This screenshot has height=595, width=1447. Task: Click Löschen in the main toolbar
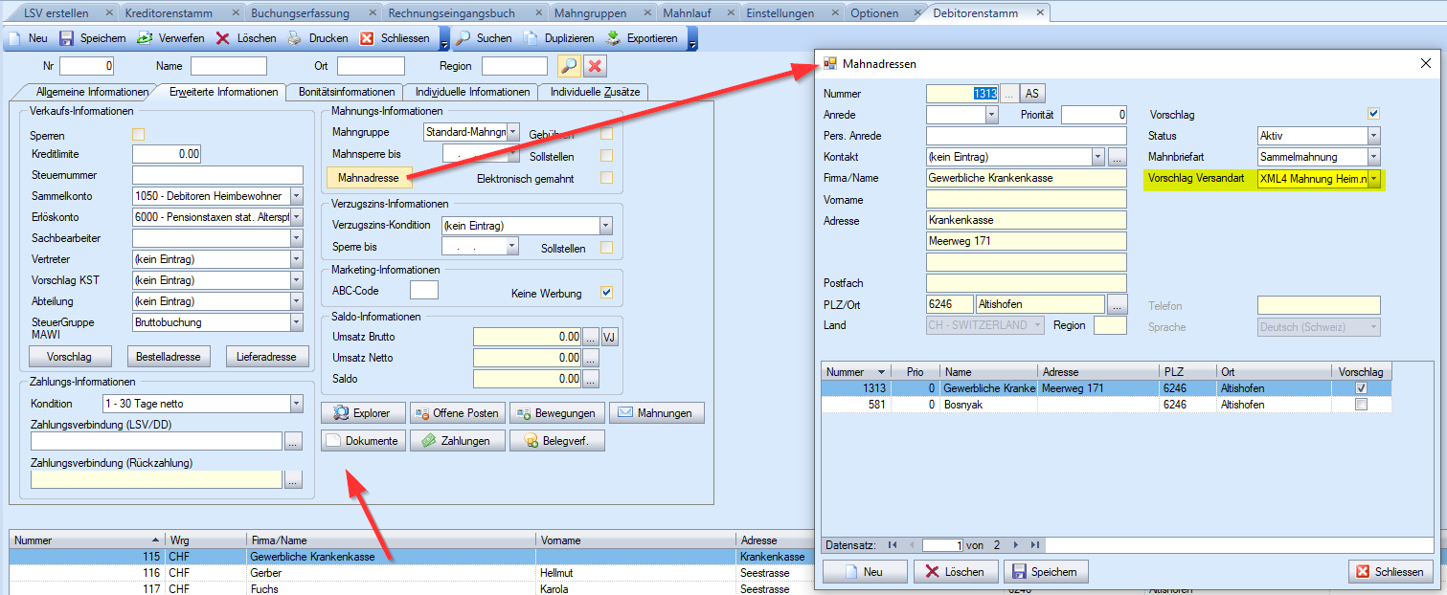point(245,38)
